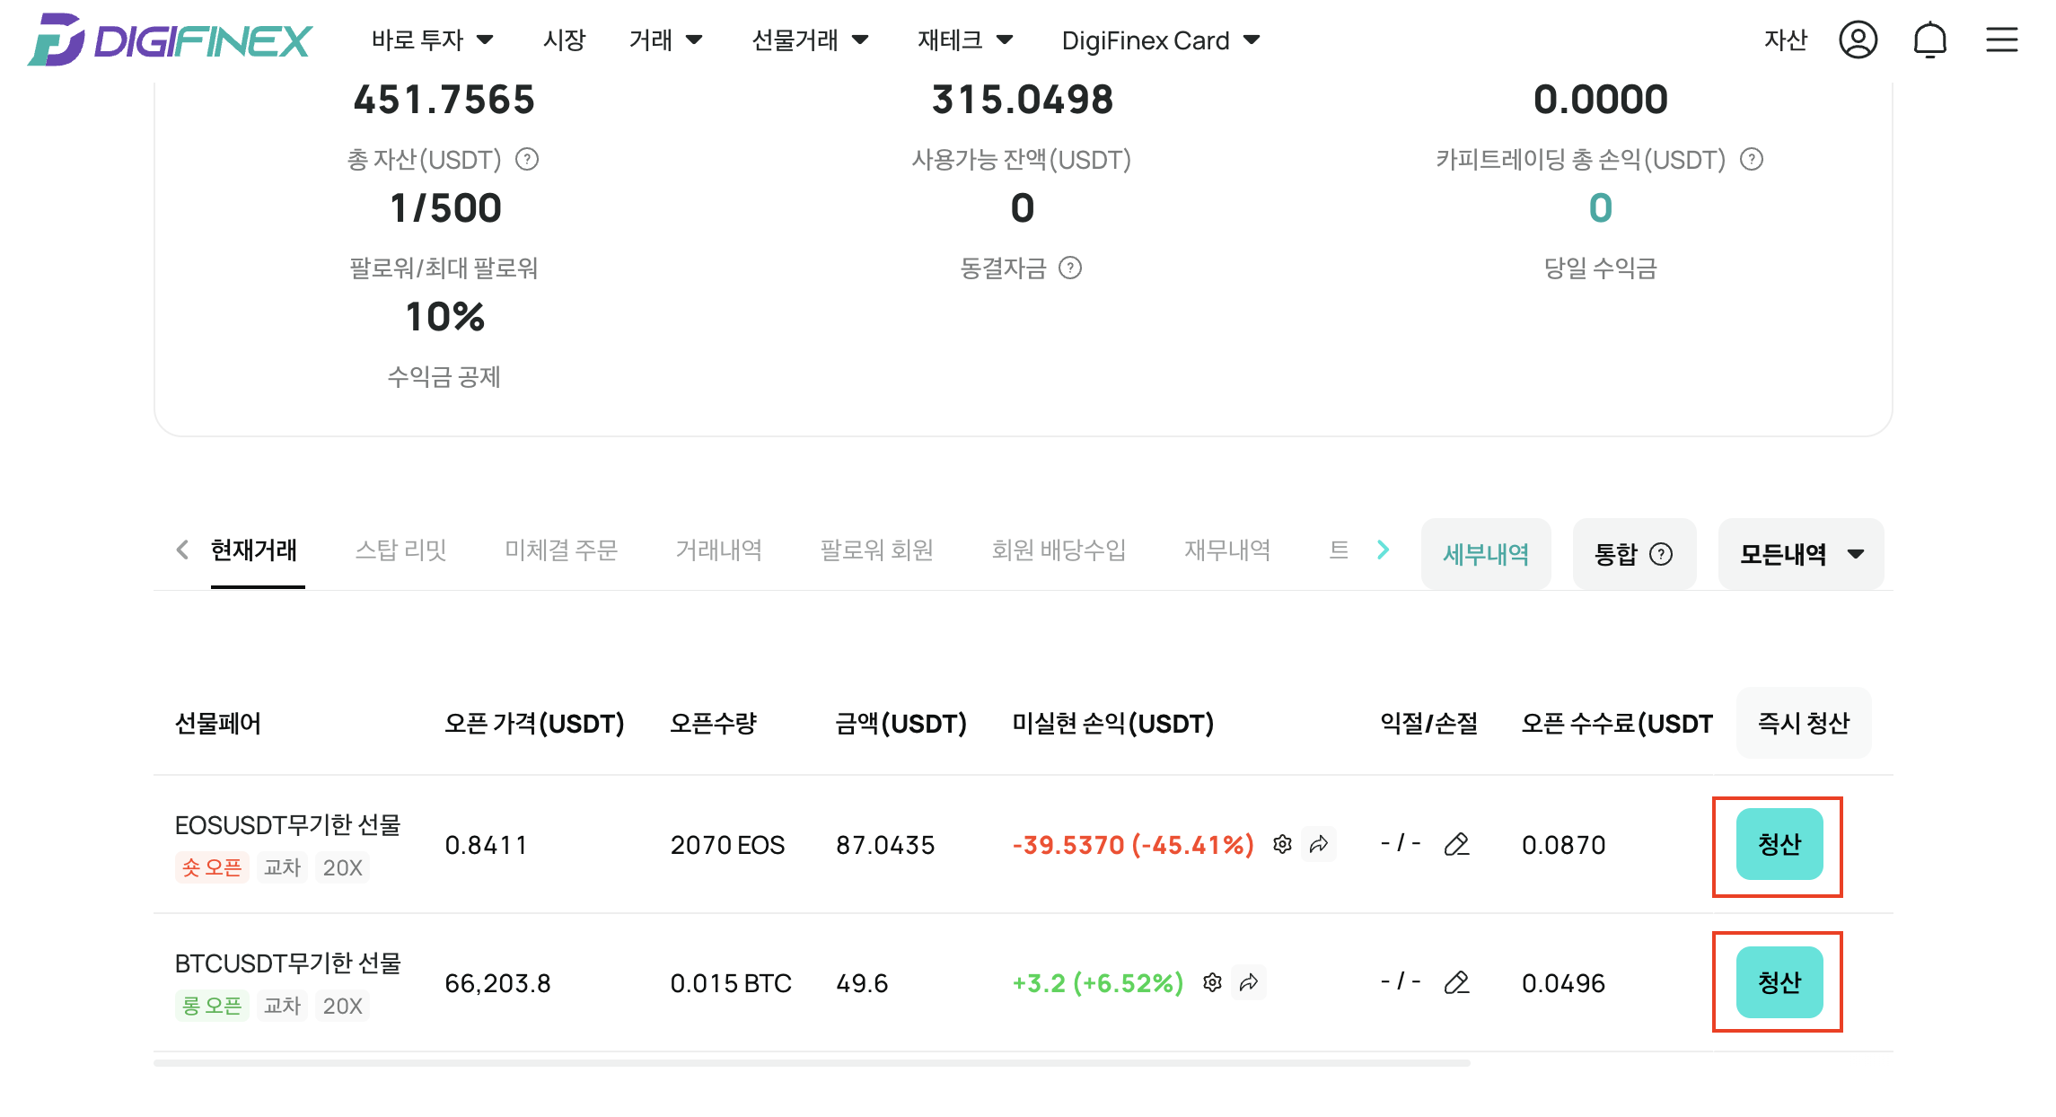Expand the 모든내역 dropdown
This screenshot has width=2056, height=1117.
point(1801,554)
